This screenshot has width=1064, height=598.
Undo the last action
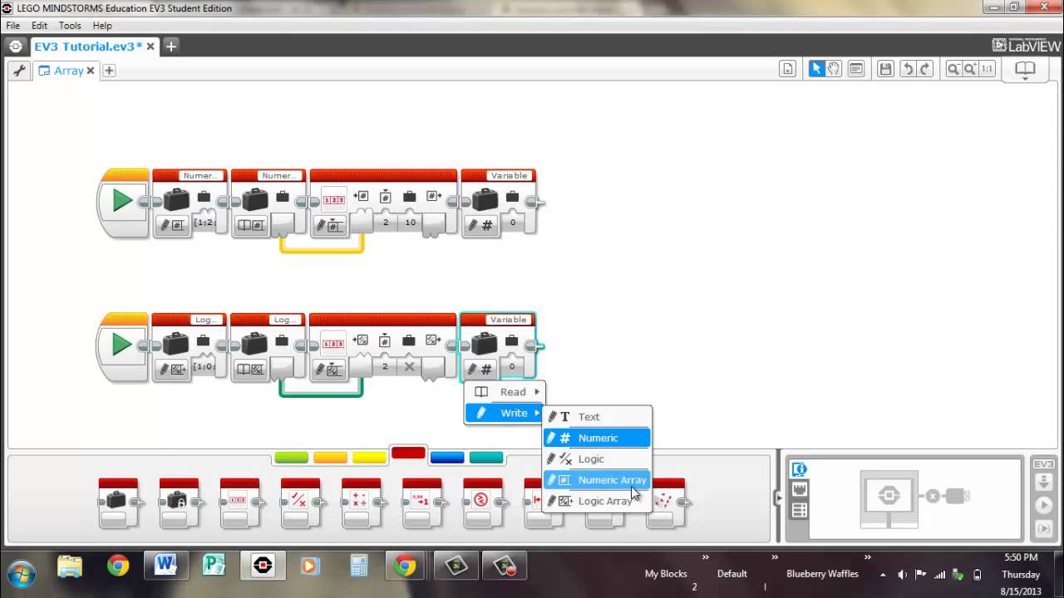908,69
